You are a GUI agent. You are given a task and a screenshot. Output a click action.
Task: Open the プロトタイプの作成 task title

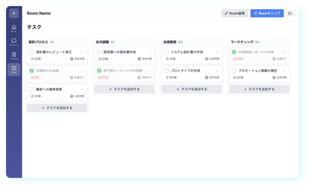click(185, 71)
